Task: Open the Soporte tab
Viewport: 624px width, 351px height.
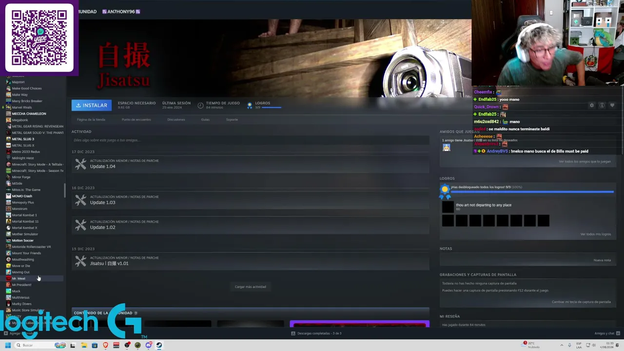Action: tap(232, 119)
